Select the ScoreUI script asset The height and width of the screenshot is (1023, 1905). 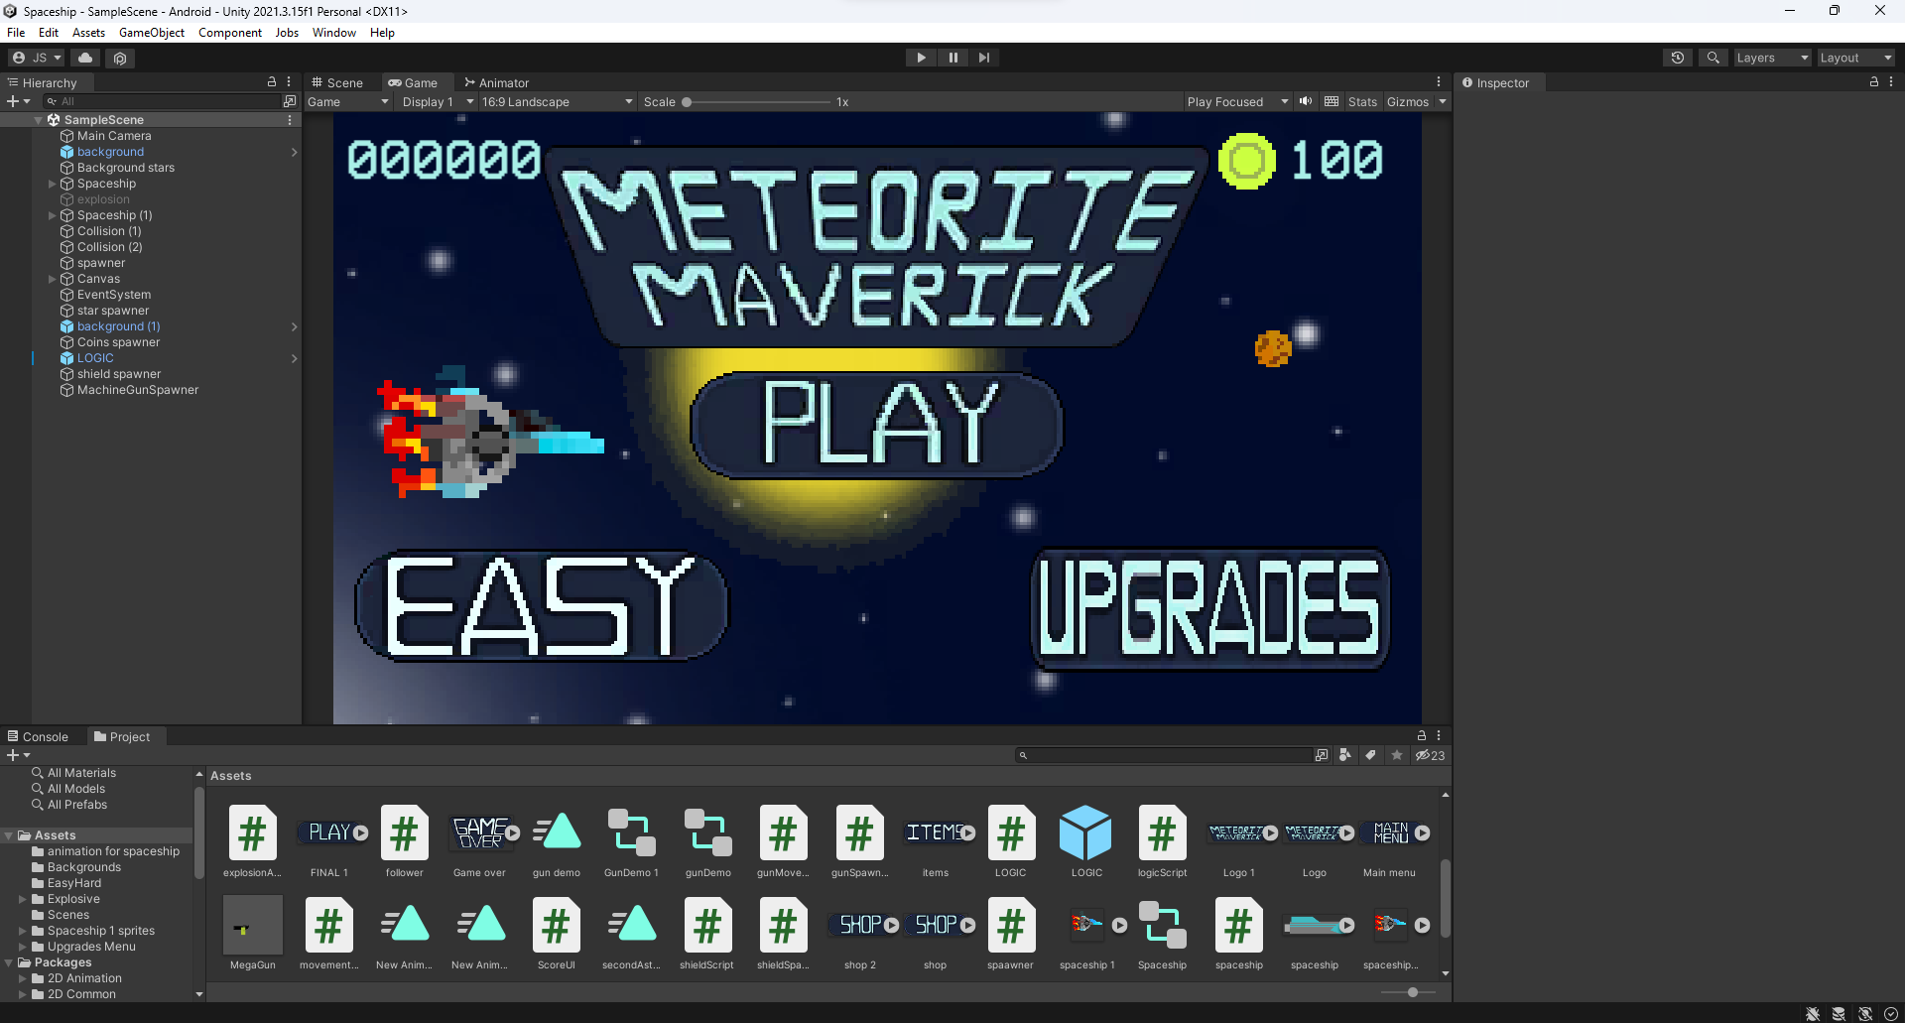556,926
